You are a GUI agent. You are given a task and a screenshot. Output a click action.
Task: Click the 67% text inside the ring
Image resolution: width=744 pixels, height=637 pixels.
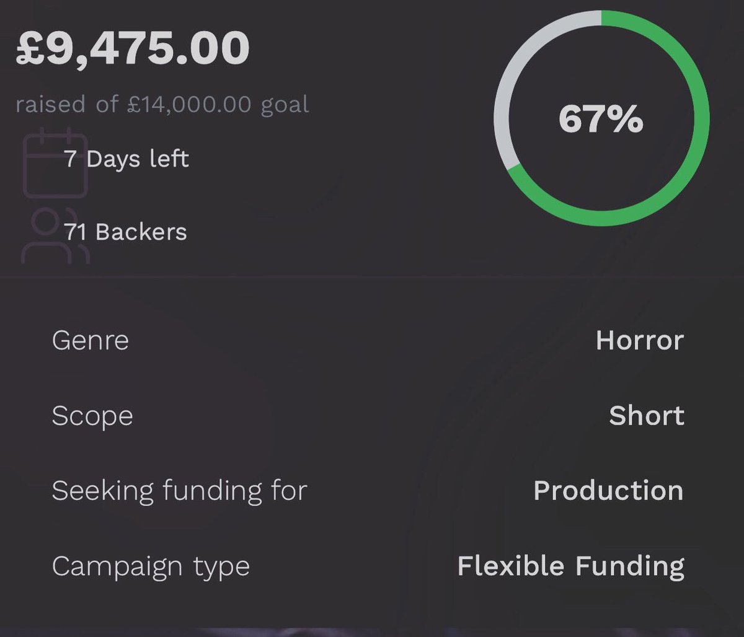pos(601,118)
